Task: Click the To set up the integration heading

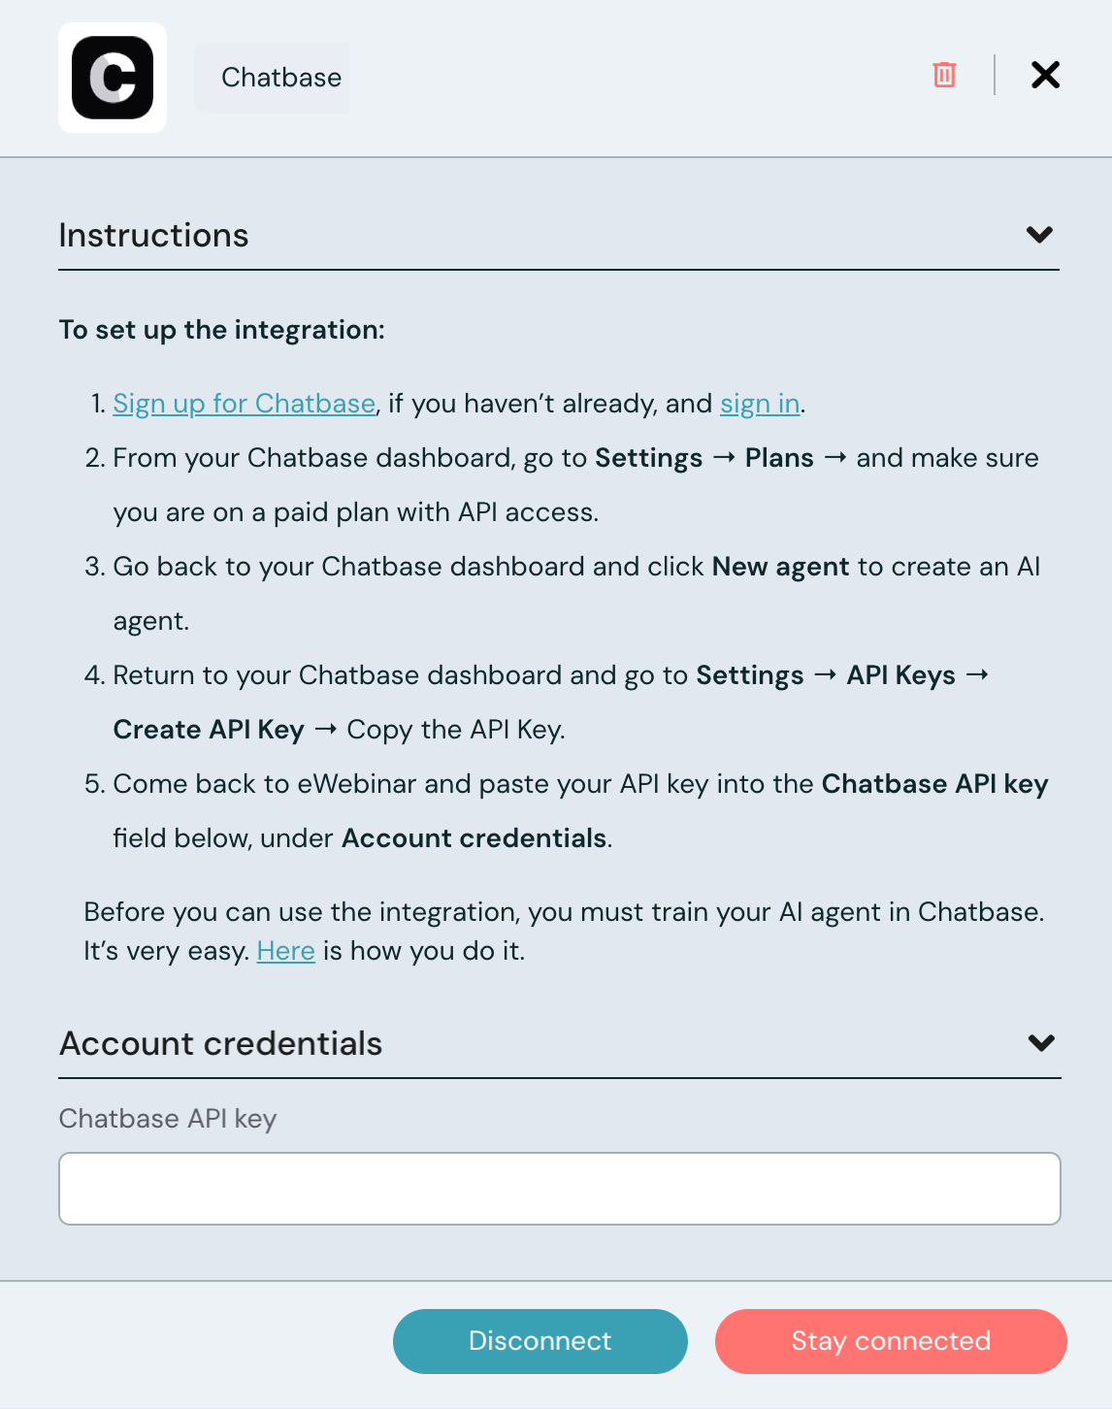Action: click(x=221, y=330)
